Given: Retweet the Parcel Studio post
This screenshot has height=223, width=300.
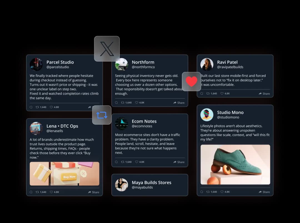Looking at the screenshot, I should click(41, 107).
